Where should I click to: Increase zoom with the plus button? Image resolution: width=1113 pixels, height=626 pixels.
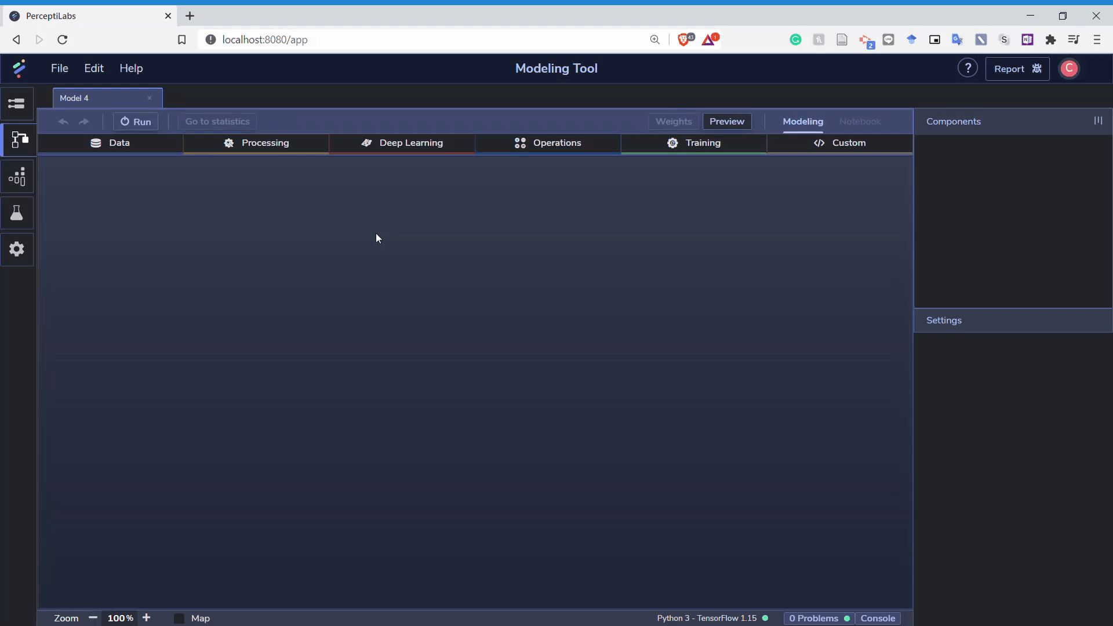pos(147,618)
